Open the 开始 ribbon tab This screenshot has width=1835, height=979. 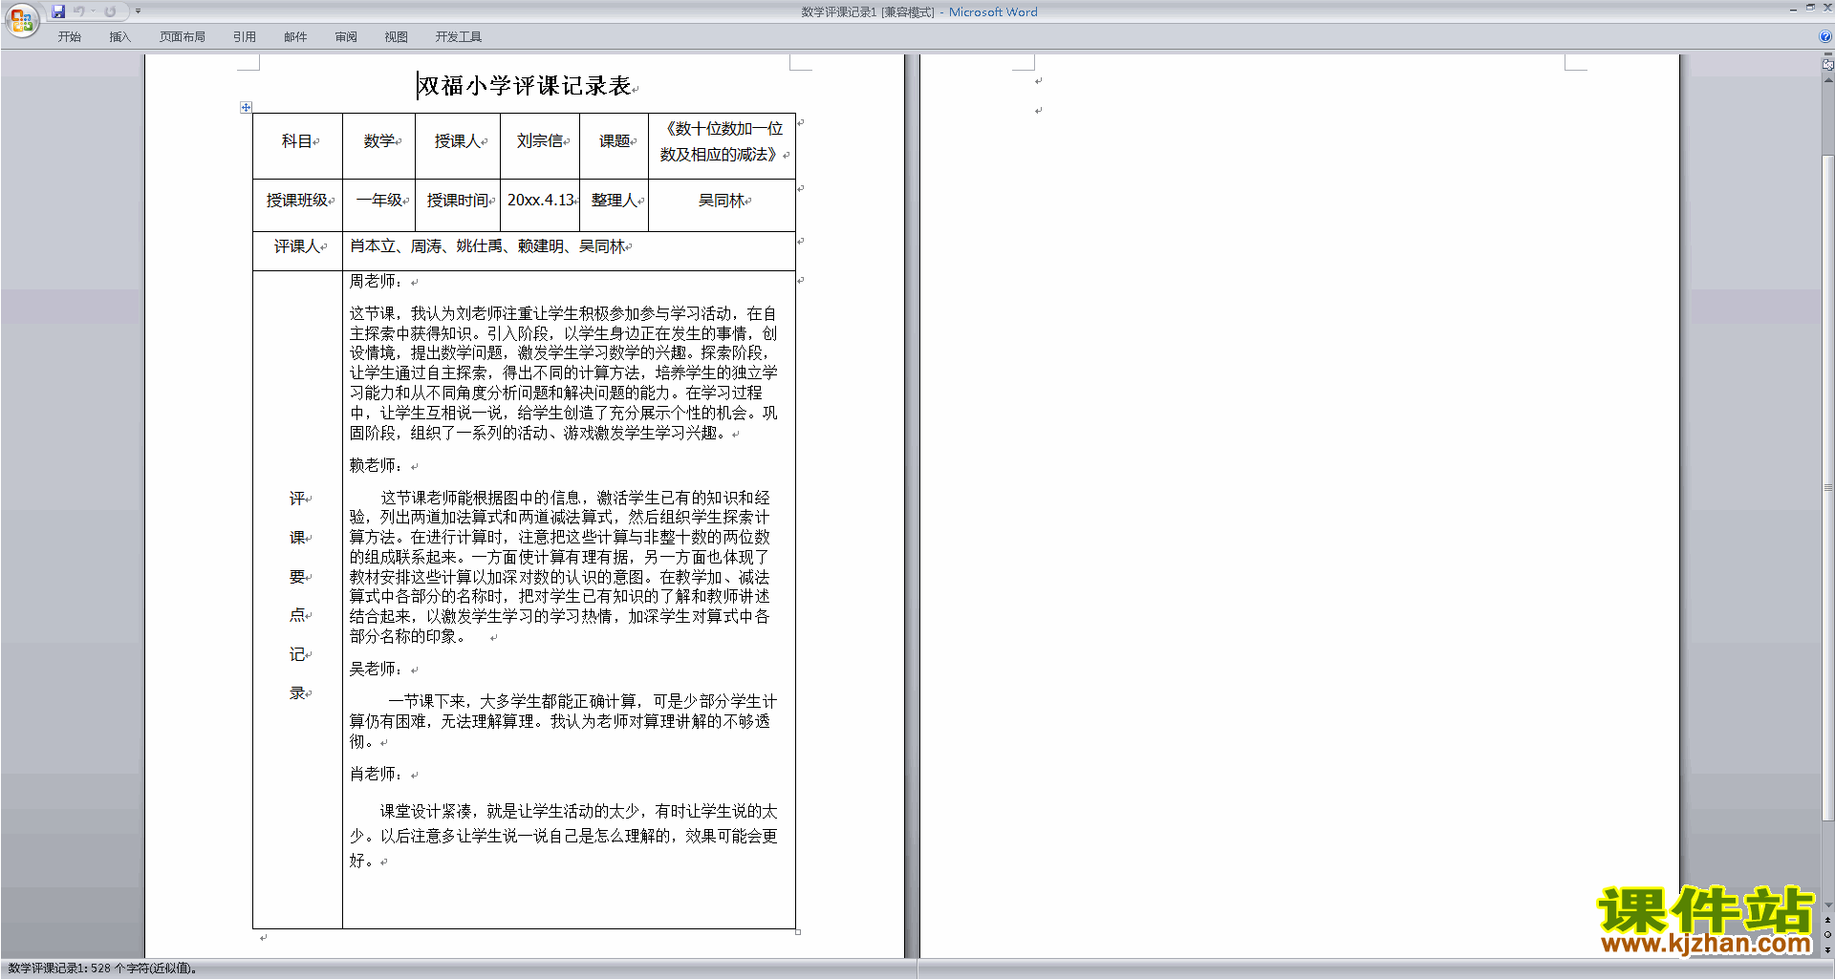(69, 37)
